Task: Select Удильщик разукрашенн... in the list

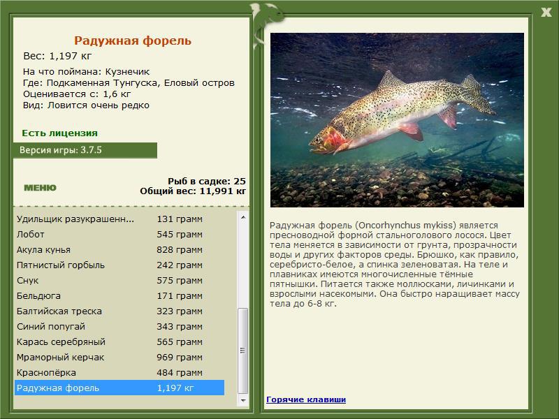Action: [x=119, y=219]
